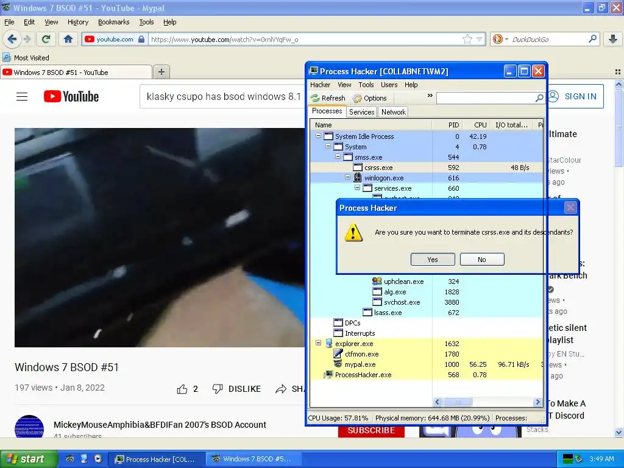Switch to Windows 7 BSOD taskbar button
Screen dimensions: 624x468
(x=253, y=459)
